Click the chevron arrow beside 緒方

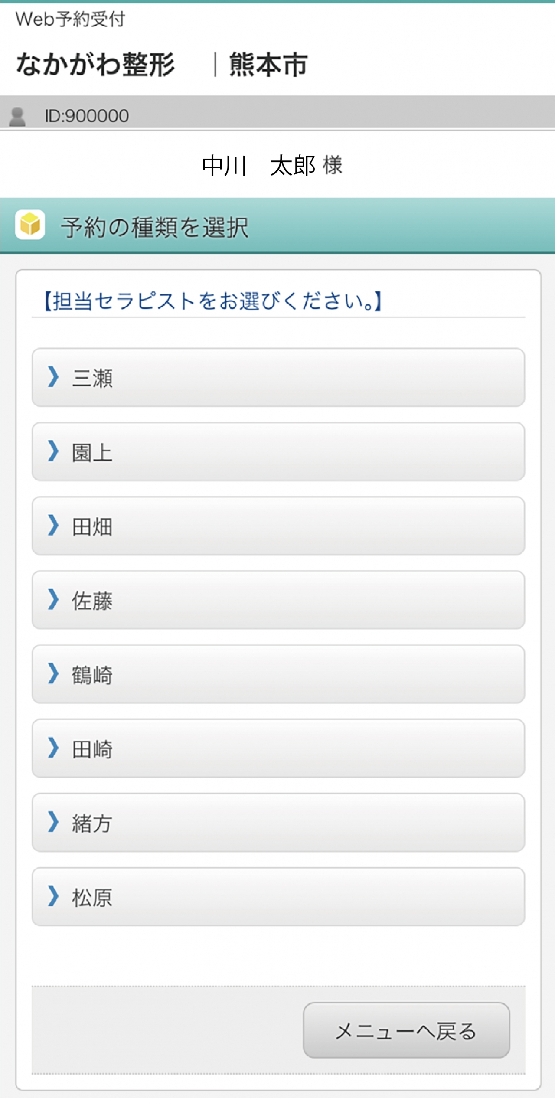(53, 822)
